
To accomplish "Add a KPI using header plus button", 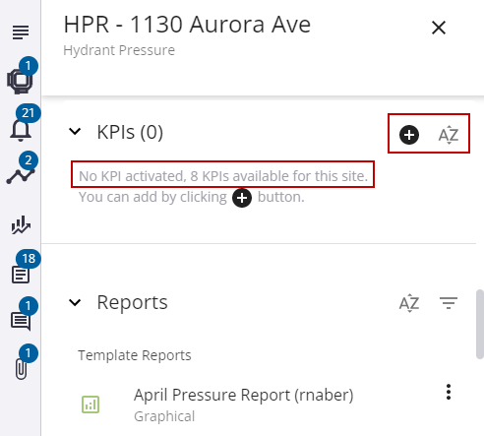I will [409, 135].
